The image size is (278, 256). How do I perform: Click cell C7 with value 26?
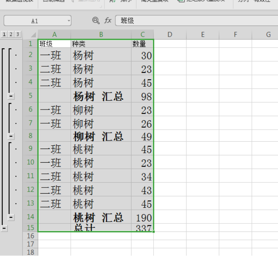pyautogui.click(x=142, y=123)
